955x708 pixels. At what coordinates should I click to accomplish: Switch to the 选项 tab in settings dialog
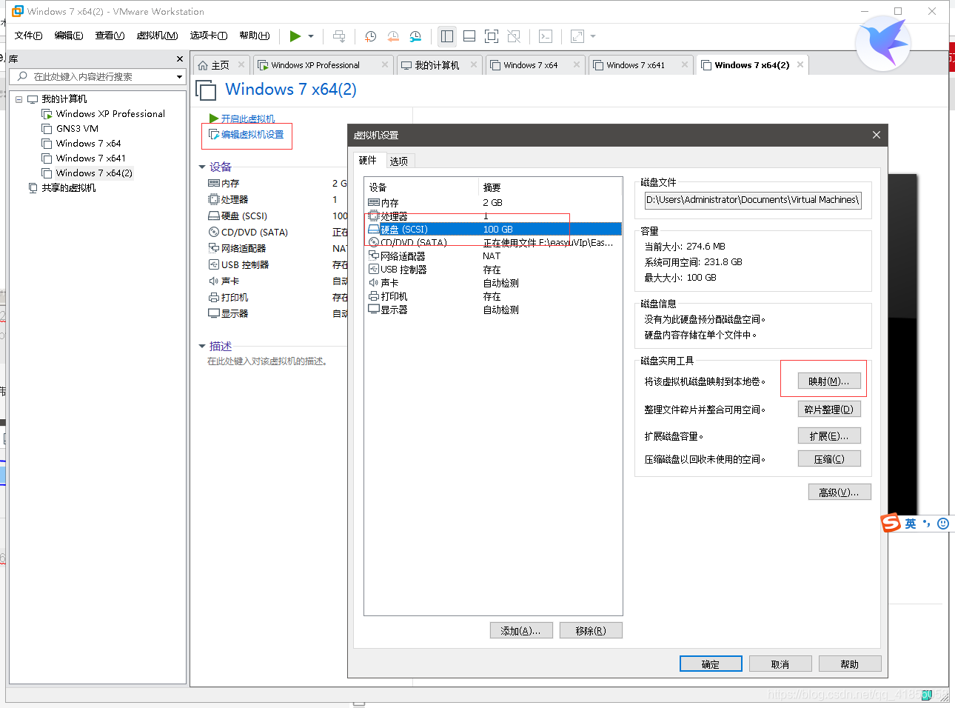point(399,161)
